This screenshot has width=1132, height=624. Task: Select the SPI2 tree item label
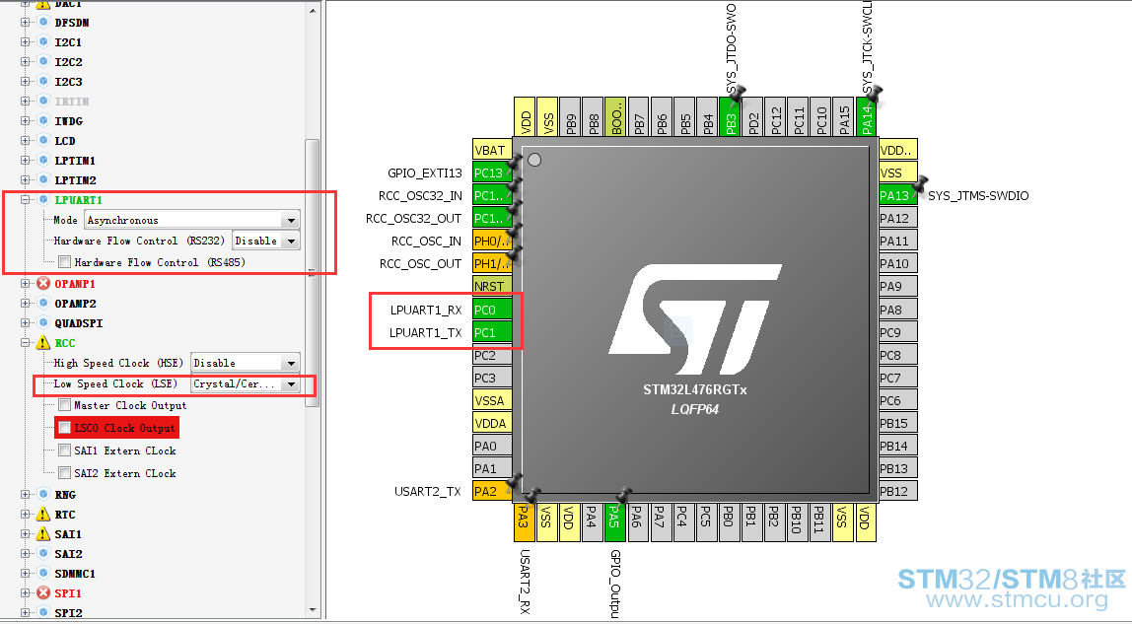(69, 612)
